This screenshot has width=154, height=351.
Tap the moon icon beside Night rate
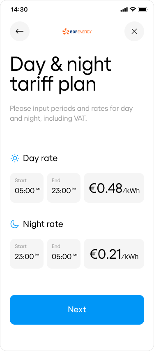tap(15, 224)
